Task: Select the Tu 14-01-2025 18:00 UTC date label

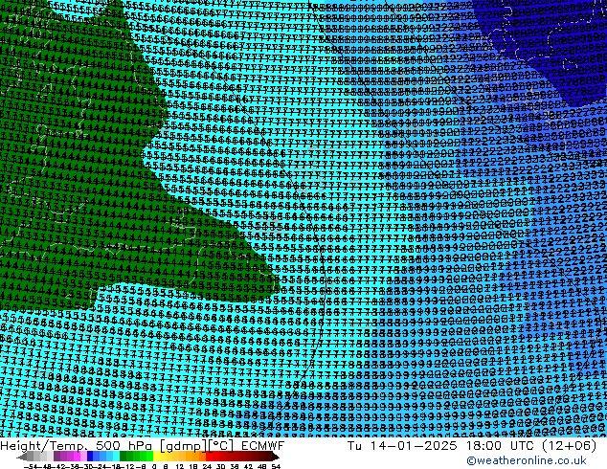Action: coord(441,446)
